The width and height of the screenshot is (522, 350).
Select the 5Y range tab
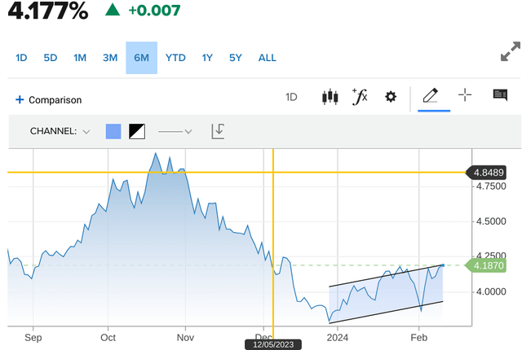pyautogui.click(x=236, y=58)
